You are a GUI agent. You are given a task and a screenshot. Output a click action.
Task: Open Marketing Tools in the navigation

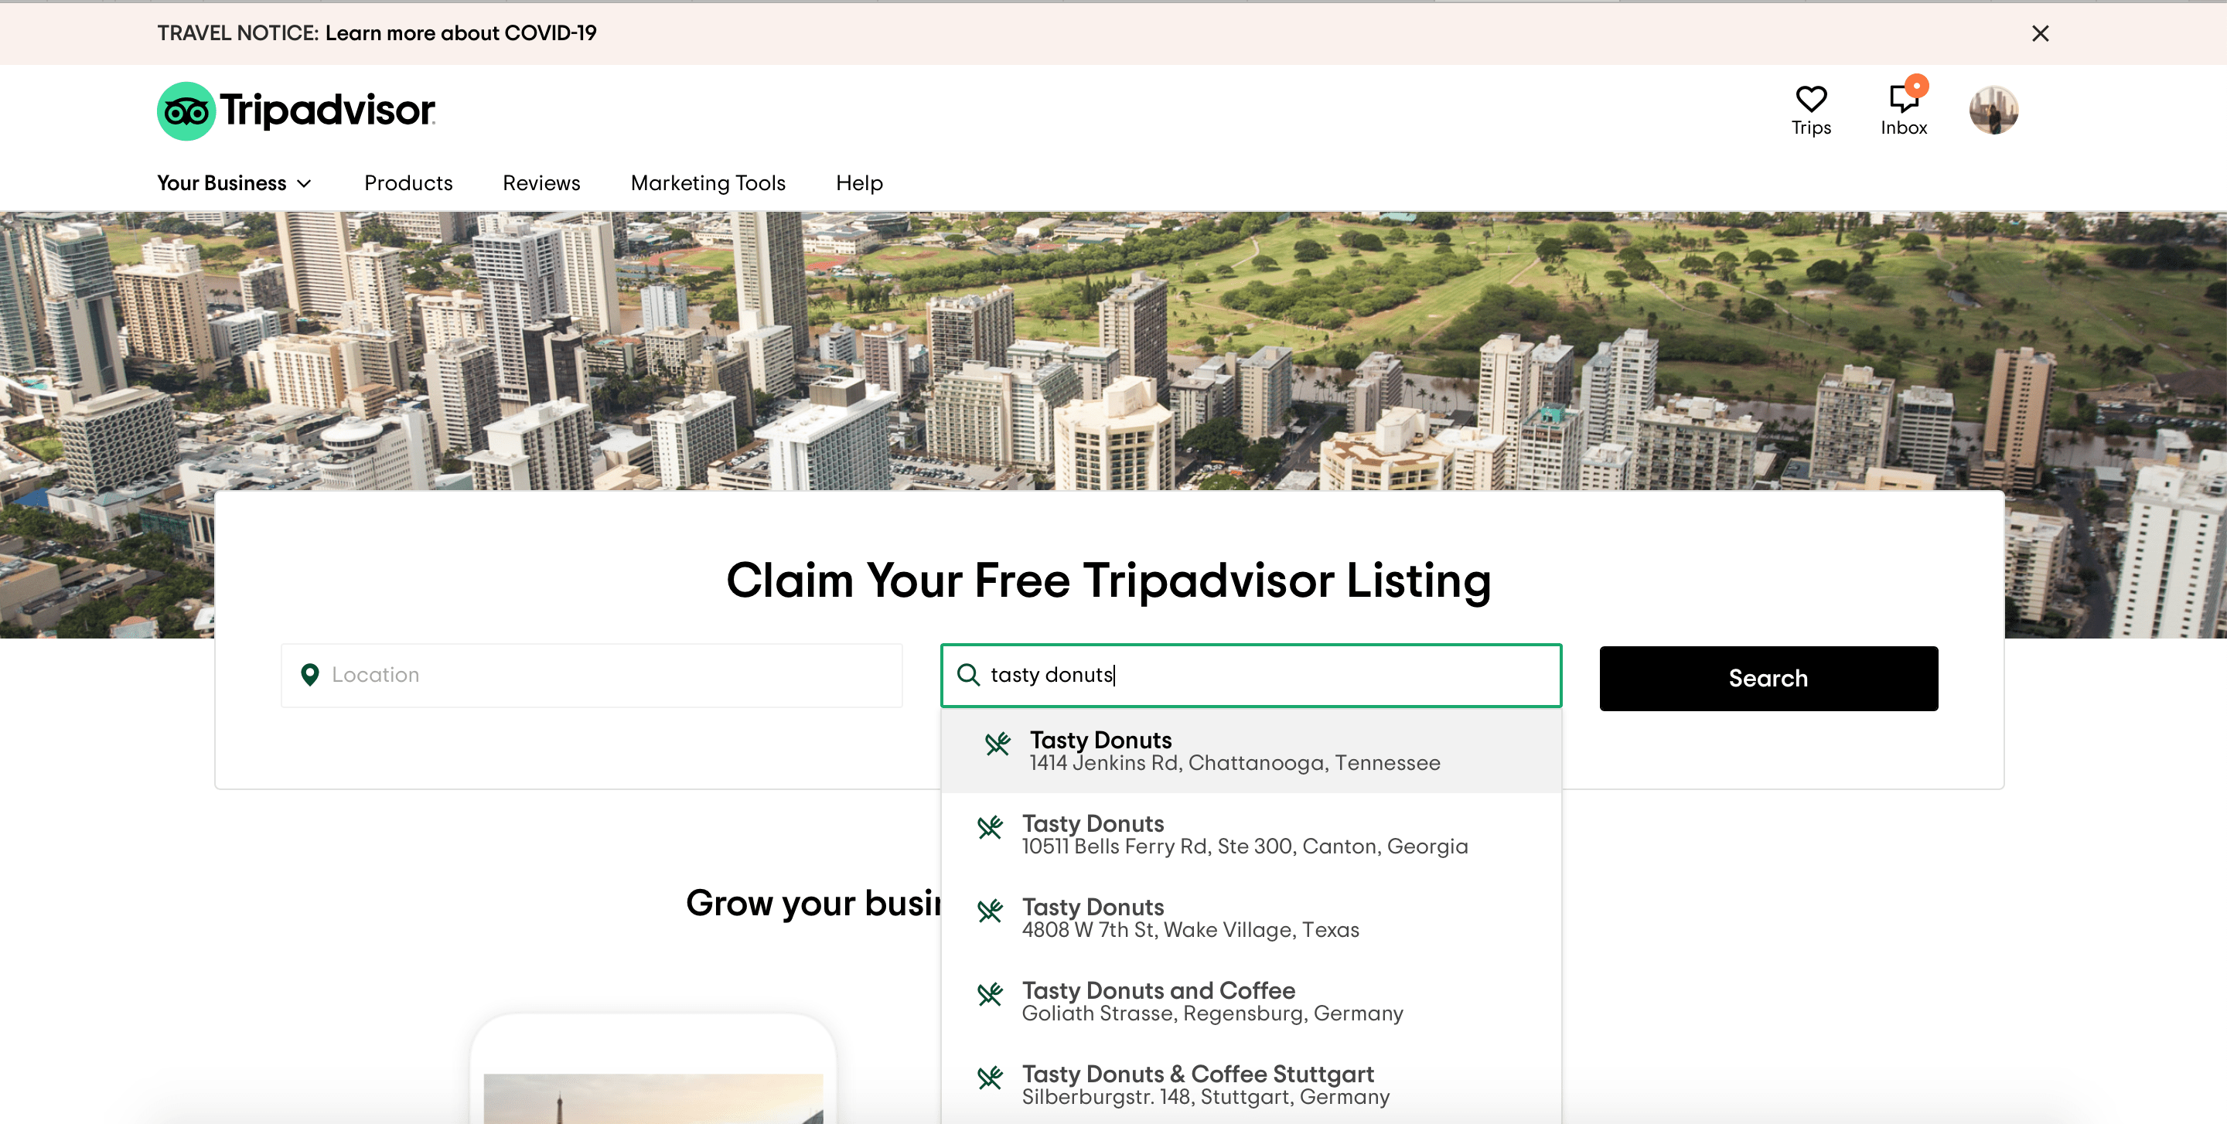pos(708,183)
